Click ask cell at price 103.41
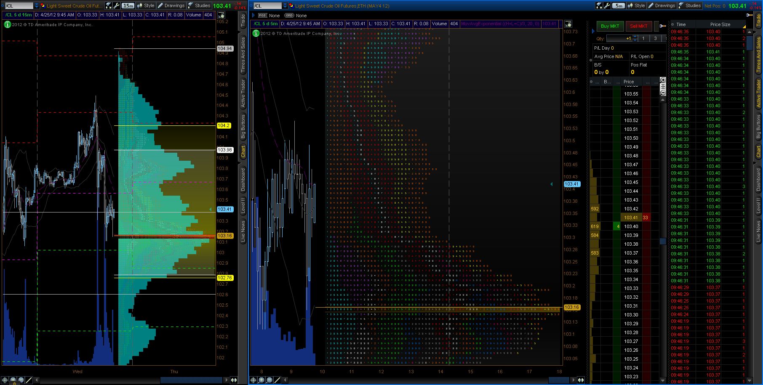Viewport: 763px width, 385px height. tap(646, 218)
